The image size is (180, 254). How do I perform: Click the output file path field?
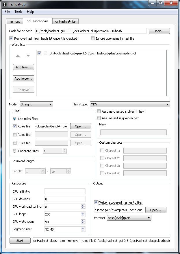[119, 210]
